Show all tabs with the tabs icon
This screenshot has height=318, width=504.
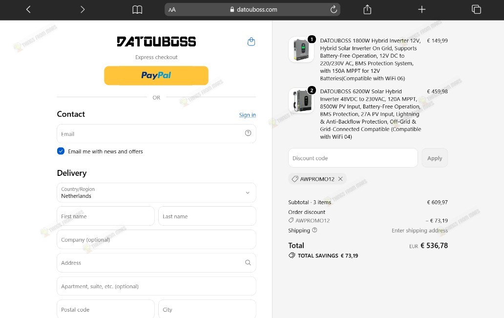(476, 9)
